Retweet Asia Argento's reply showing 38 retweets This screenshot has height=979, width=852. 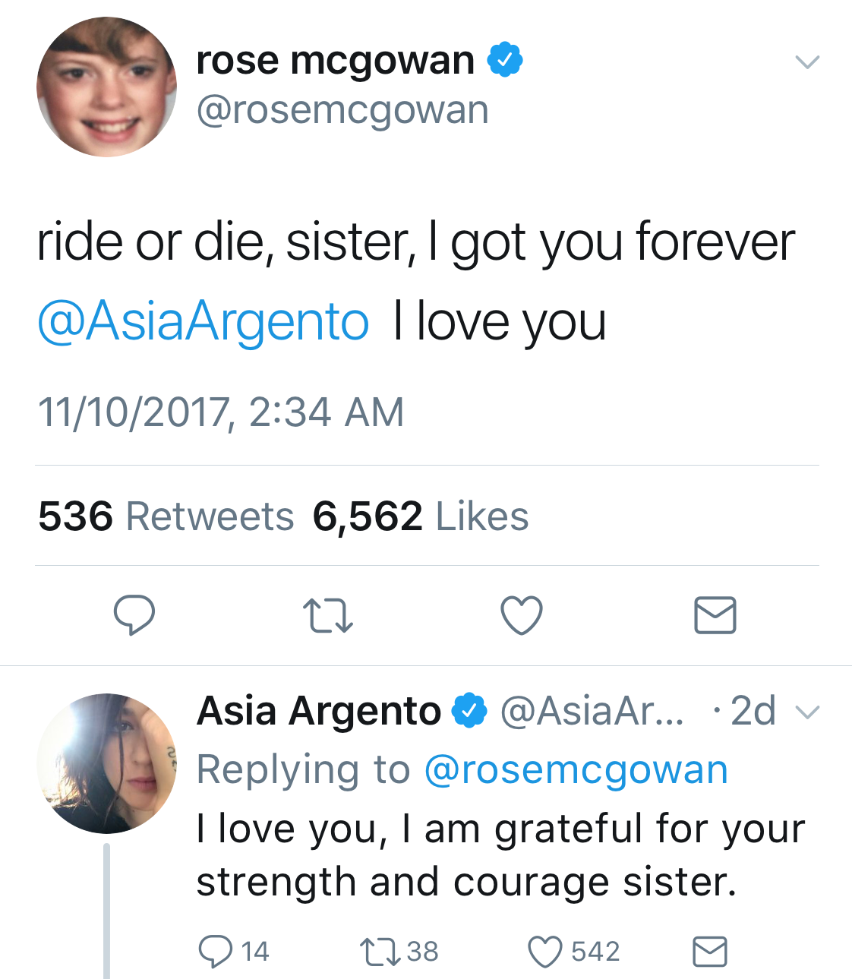[400, 952]
